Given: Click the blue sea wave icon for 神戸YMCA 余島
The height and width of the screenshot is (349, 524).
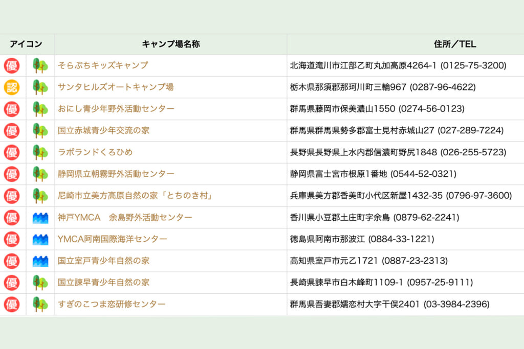Looking at the screenshot, I should click(40, 218).
